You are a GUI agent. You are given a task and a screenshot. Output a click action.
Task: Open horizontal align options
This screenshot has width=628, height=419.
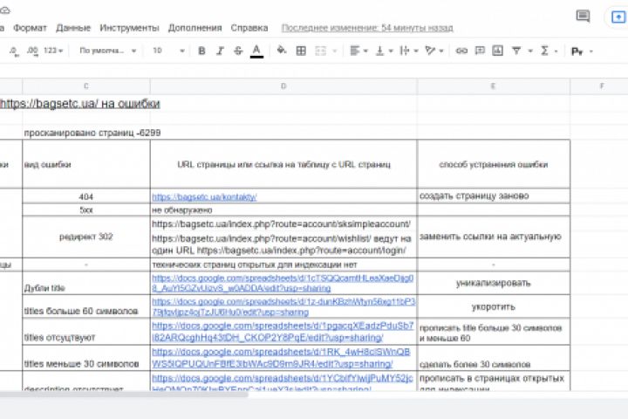coord(354,51)
